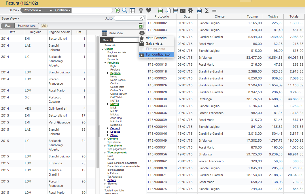This screenshot has width=305, height=194.
Task: Click the Cnt column header
Action: [x=79, y=32]
